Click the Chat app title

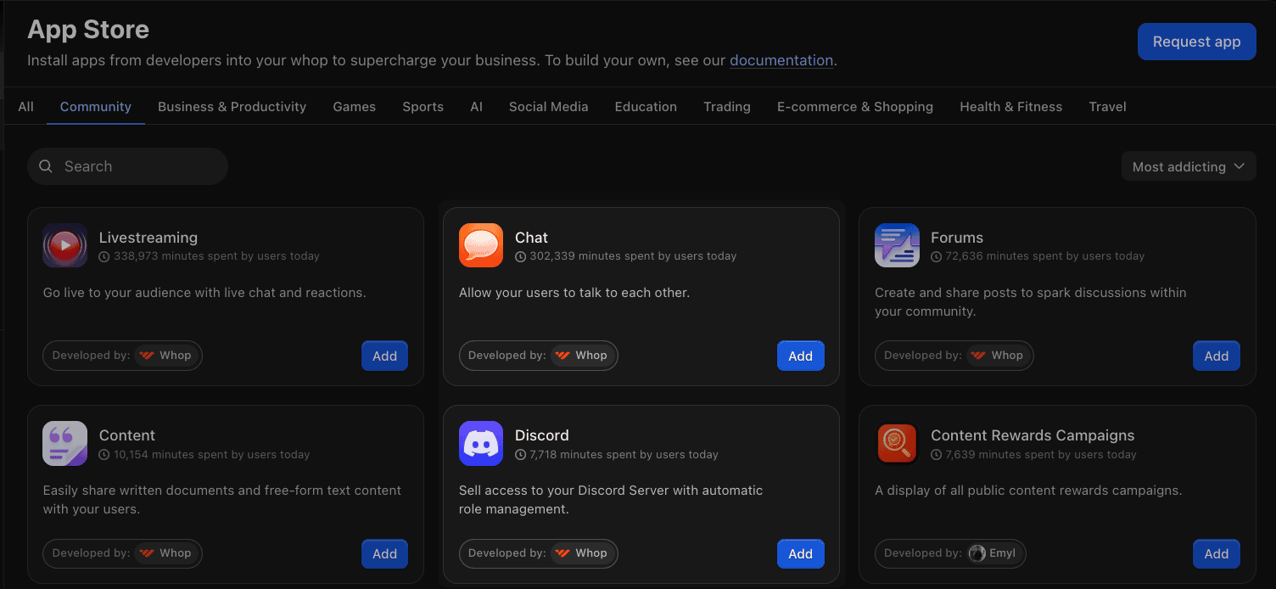click(531, 238)
